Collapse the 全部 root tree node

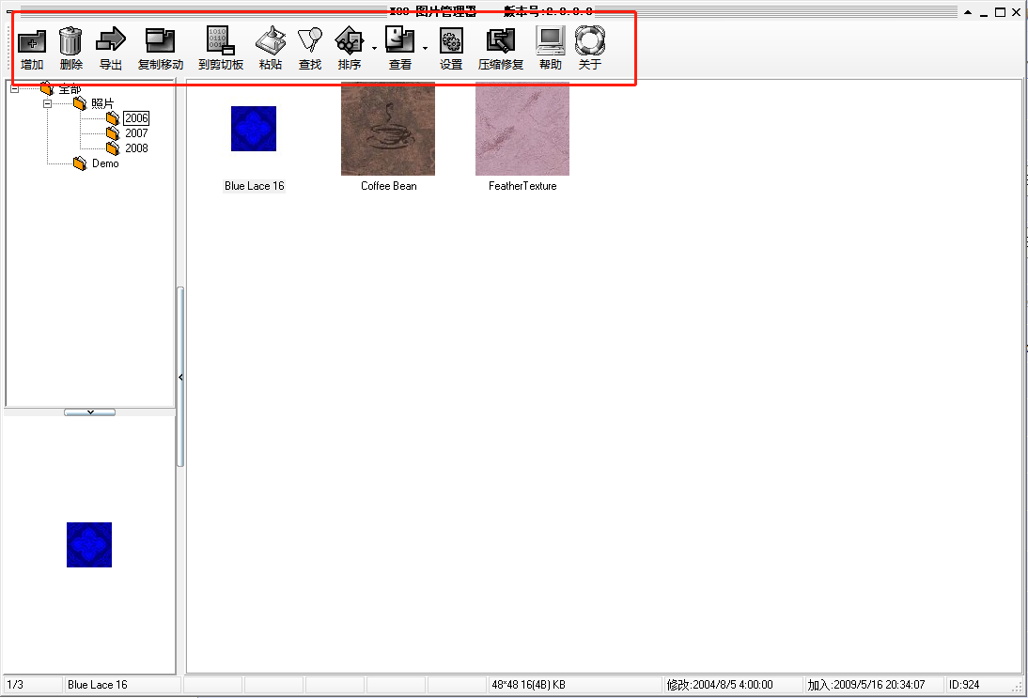tap(14, 89)
